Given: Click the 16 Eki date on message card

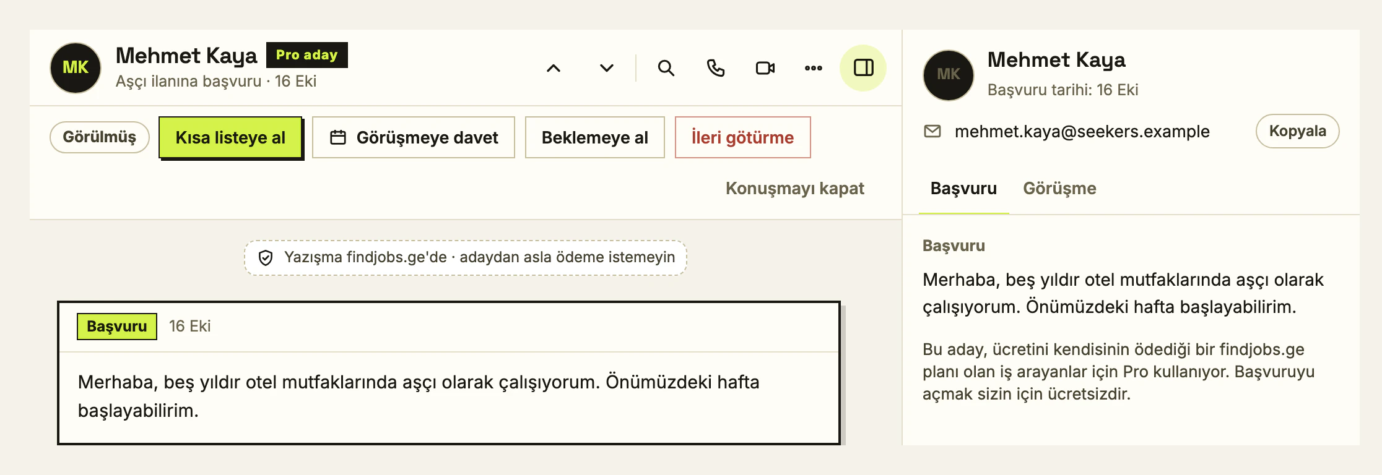Looking at the screenshot, I should click(x=190, y=327).
